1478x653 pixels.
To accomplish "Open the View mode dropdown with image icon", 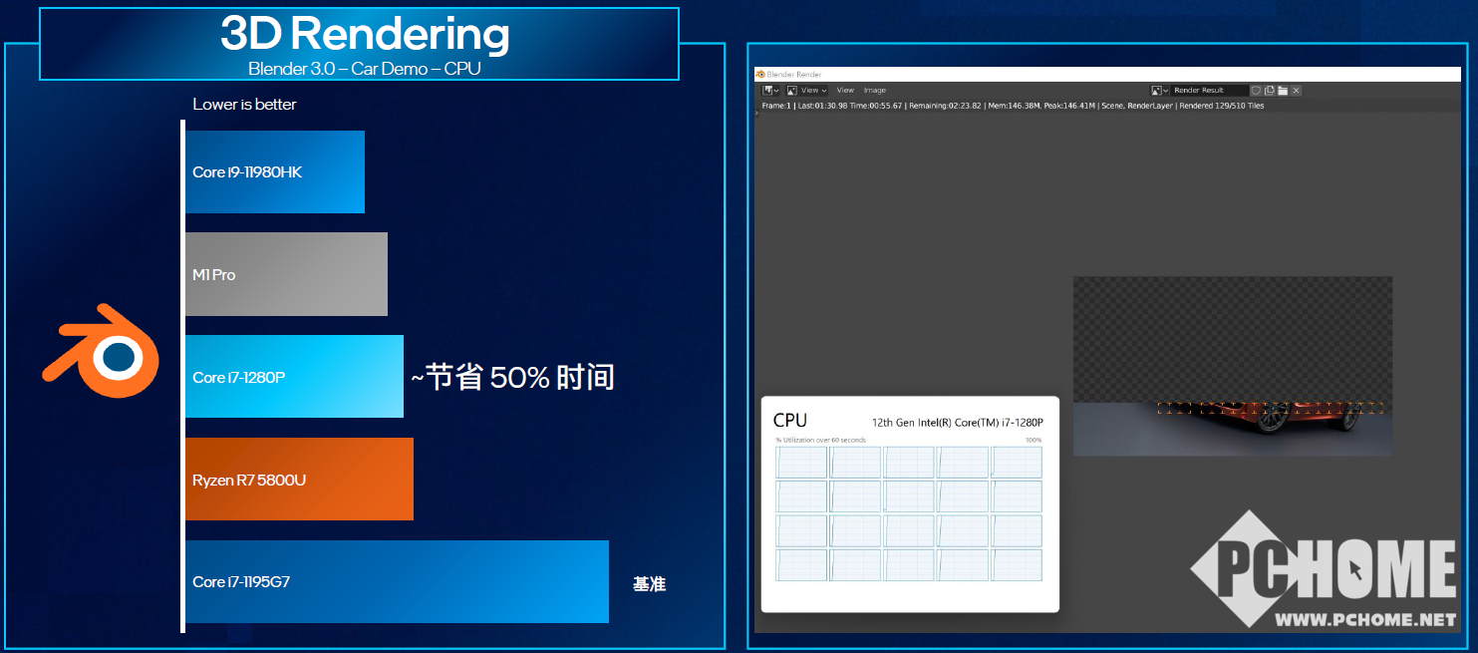I will [806, 90].
